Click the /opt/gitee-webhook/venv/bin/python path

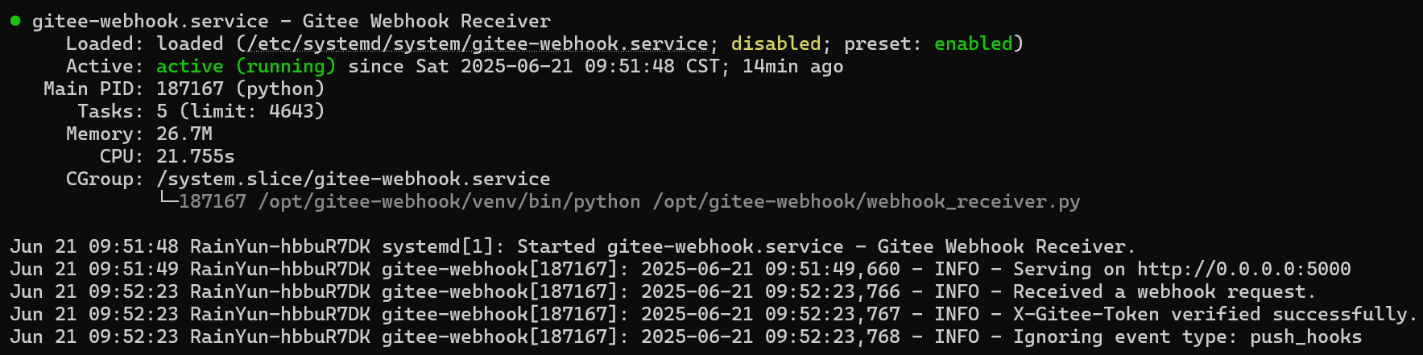pos(449,201)
